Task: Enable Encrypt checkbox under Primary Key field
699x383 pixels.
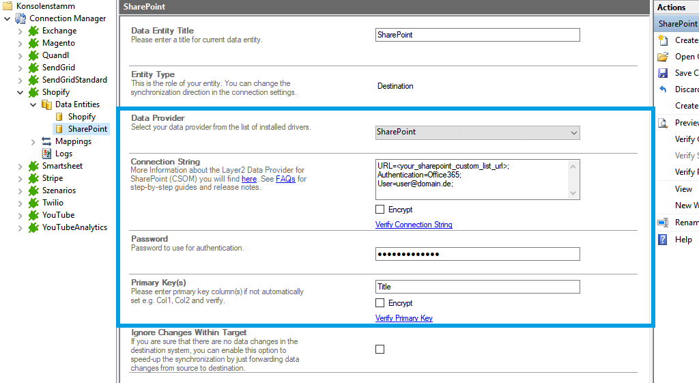Action: (380, 303)
